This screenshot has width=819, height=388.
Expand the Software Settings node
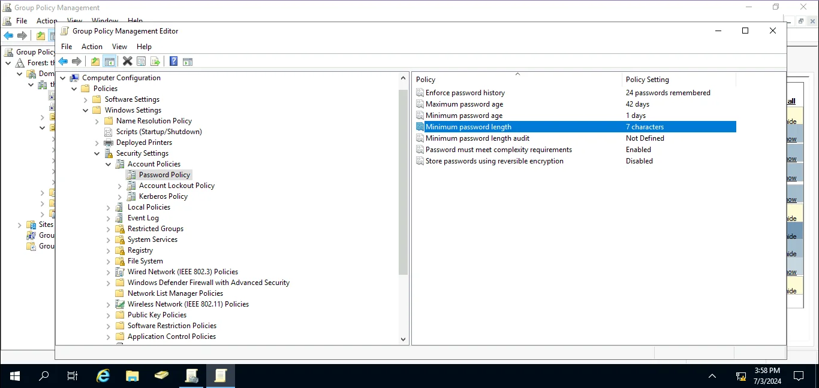[x=85, y=99]
